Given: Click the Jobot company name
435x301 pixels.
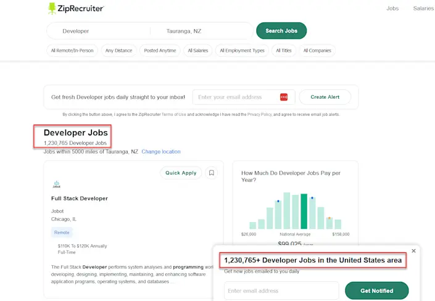Looking at the screenshot, I should 57,211.
